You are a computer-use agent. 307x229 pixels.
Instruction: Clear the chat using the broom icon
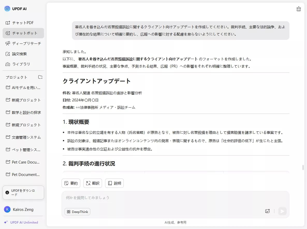(299, 9)
